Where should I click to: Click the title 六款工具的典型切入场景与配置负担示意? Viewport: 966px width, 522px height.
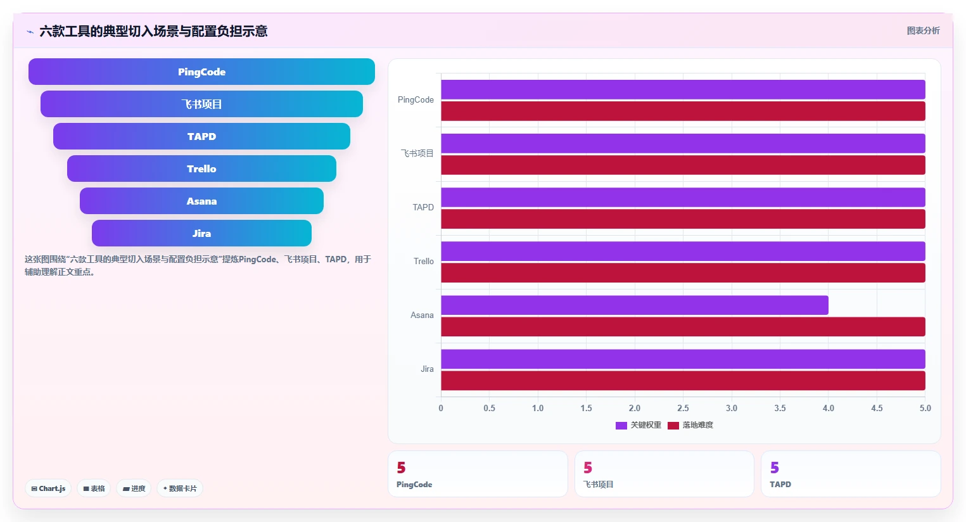153,31
